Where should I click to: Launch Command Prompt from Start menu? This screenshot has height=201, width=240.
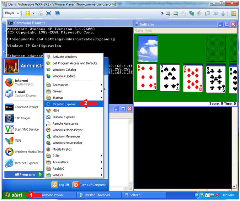pyautogui.click(x=23, y=107)
